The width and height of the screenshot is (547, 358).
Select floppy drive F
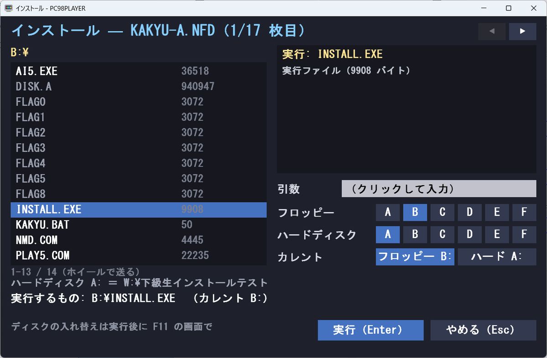tap(524, 212)
